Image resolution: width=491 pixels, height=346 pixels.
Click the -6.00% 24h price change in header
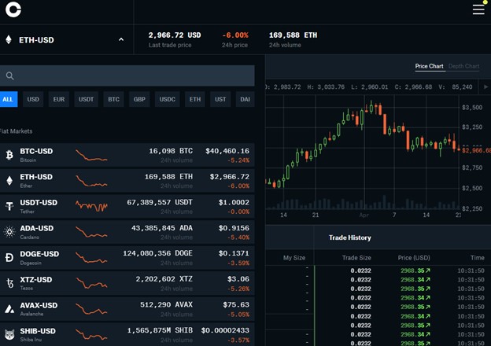tap(235, 35)
